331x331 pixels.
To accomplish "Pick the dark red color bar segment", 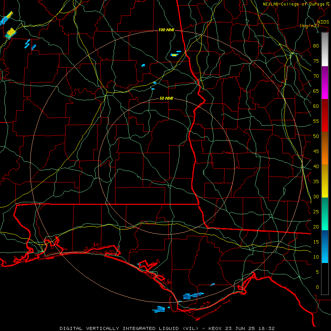I will pos(325,115).
